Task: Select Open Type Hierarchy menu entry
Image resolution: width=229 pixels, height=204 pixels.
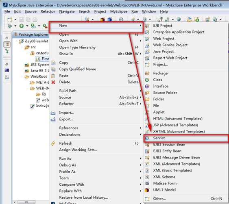Action: coord(96,48)
